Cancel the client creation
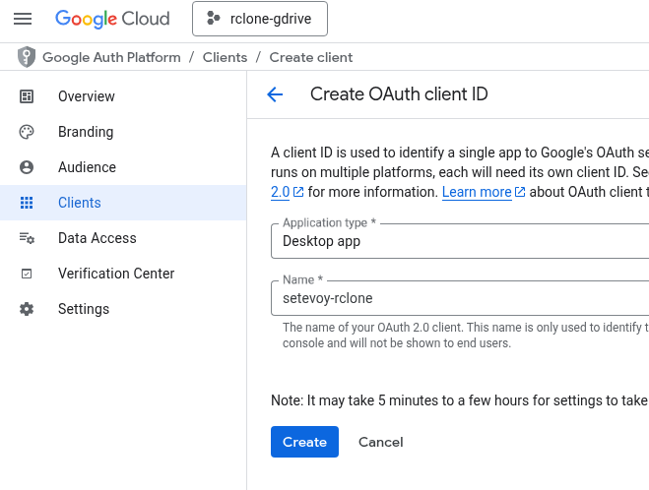649x490 pixels. tap(380, 442)
